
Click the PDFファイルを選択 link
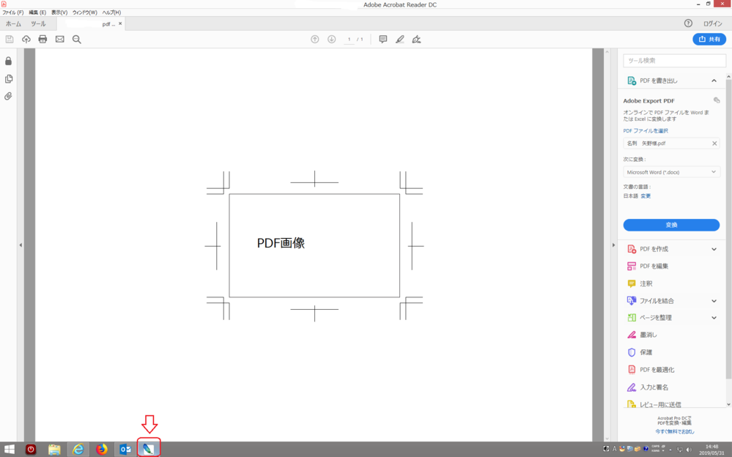click(646, 131)
